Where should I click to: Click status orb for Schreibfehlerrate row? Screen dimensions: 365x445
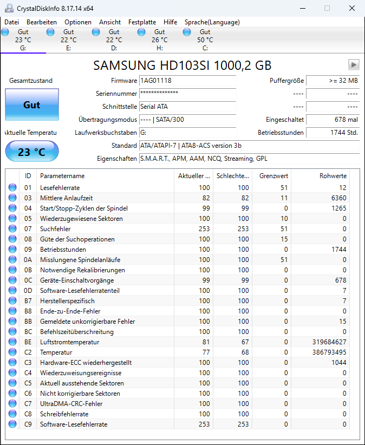12,414
